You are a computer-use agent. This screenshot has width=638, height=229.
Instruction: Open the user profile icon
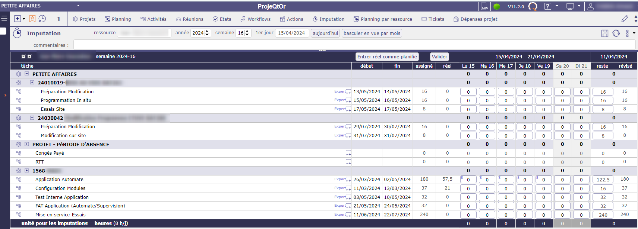[591, 6]
